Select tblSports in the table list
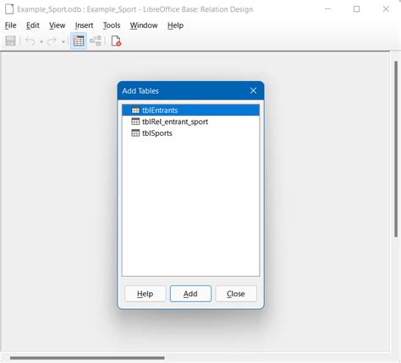The height and width of the screenshot is (363, 401). 190,133
